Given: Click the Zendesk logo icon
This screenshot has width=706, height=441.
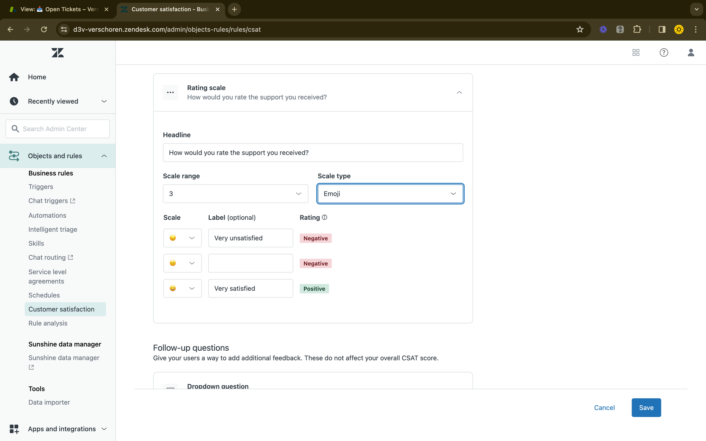Looking at the screenshot, I should pyautogui.click(x=58, y=53).
